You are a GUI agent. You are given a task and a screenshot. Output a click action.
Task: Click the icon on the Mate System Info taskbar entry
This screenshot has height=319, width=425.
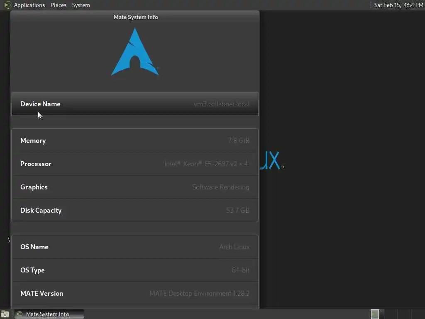(x=20, y=314)
